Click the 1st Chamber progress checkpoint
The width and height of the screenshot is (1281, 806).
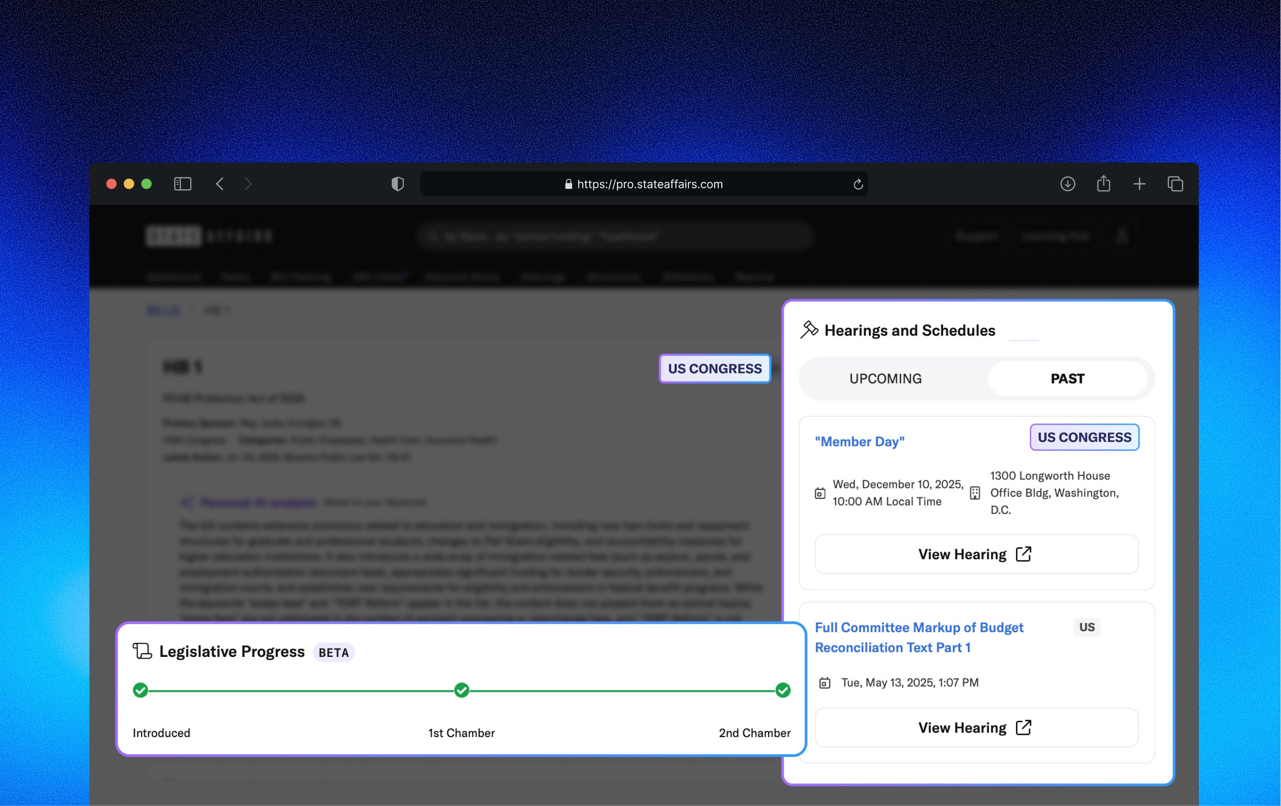pos(462,690)
